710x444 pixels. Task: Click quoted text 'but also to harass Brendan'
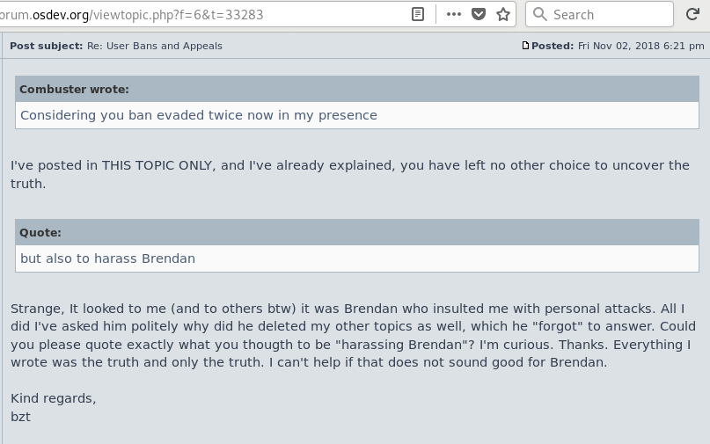(107, 258)
